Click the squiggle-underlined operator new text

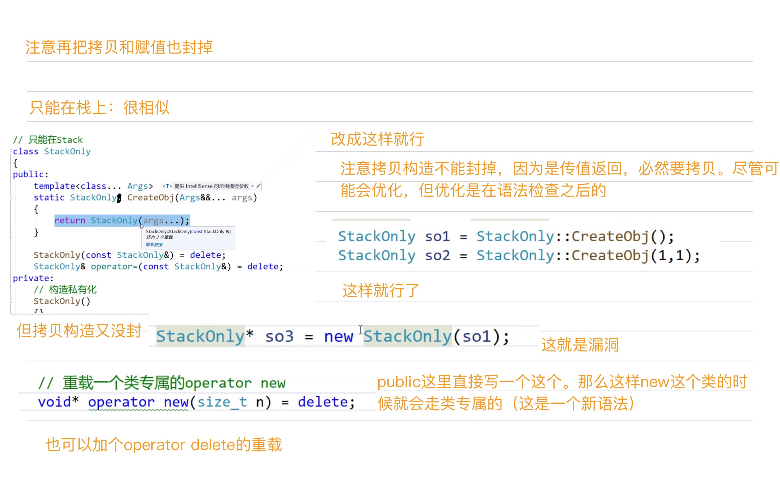(138, 402)
